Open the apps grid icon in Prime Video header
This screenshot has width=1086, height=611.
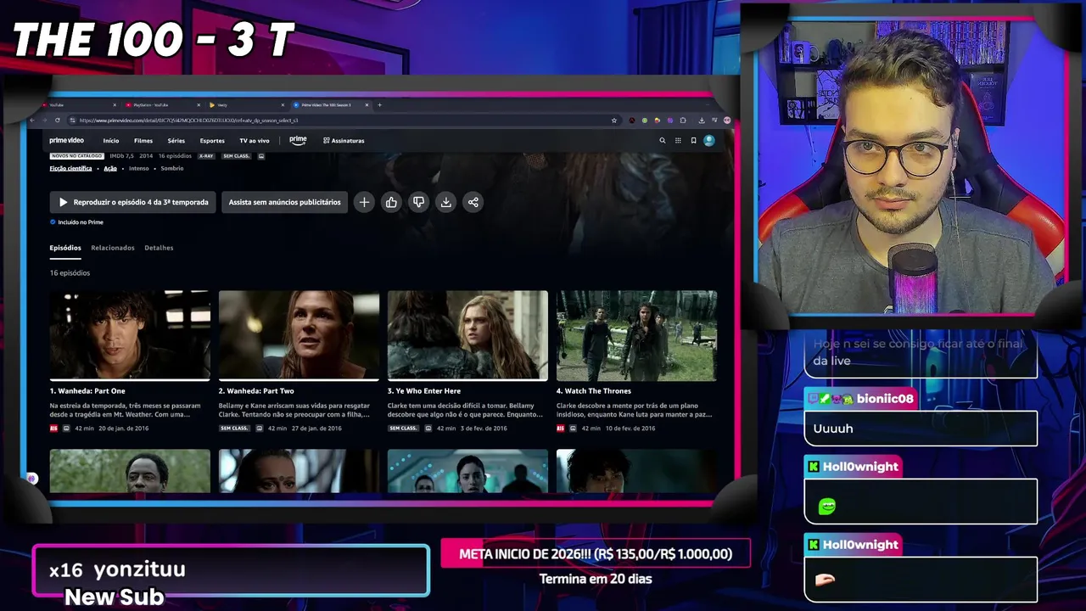point(678,141)
